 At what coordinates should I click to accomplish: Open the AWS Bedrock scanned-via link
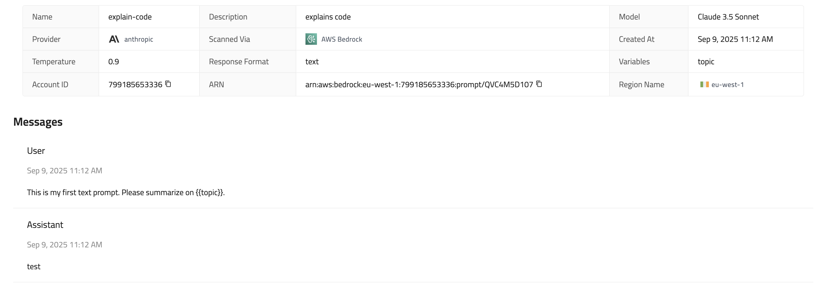[341, 39]
